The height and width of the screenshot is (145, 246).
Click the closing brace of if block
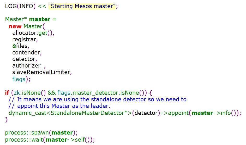point(7,120)
